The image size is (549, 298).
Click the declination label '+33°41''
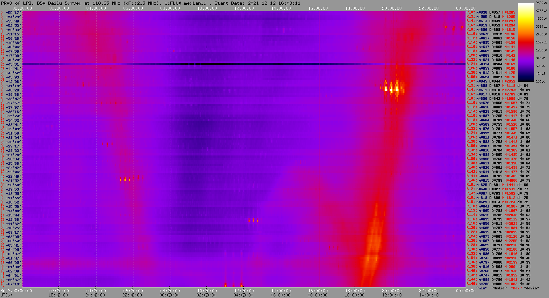tap(13, 125)
